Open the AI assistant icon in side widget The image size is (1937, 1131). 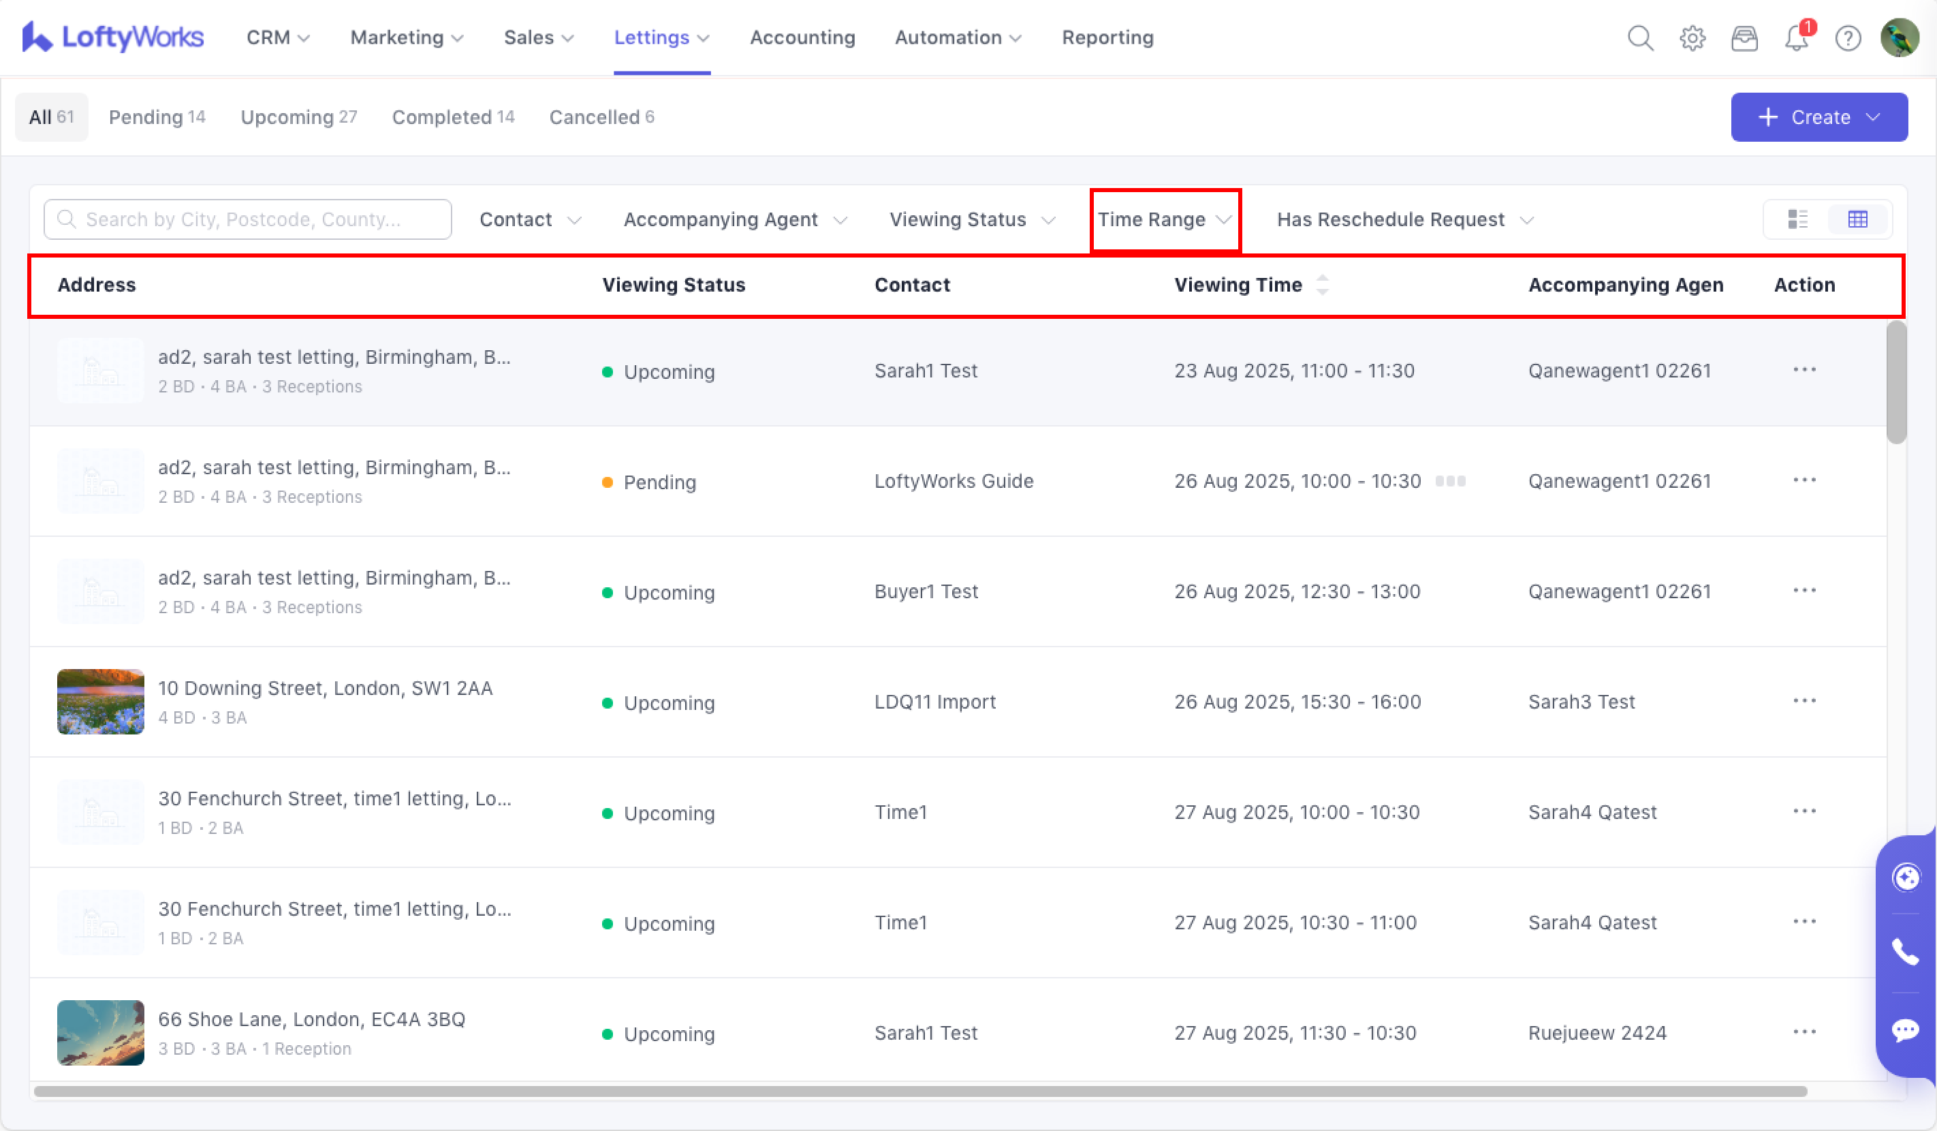point(1905,878)
